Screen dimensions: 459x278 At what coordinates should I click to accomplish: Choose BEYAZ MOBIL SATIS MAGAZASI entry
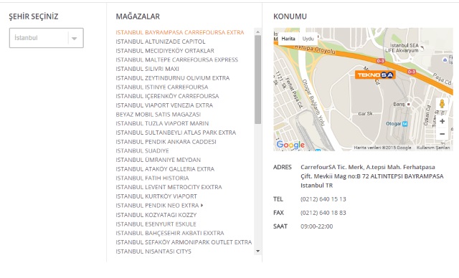(x=158, y=115)
